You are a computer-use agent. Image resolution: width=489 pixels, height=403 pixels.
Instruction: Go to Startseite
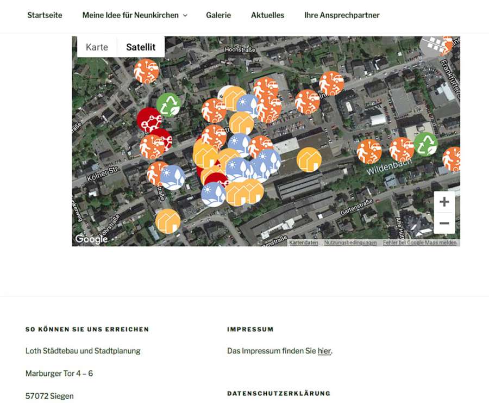45,15
